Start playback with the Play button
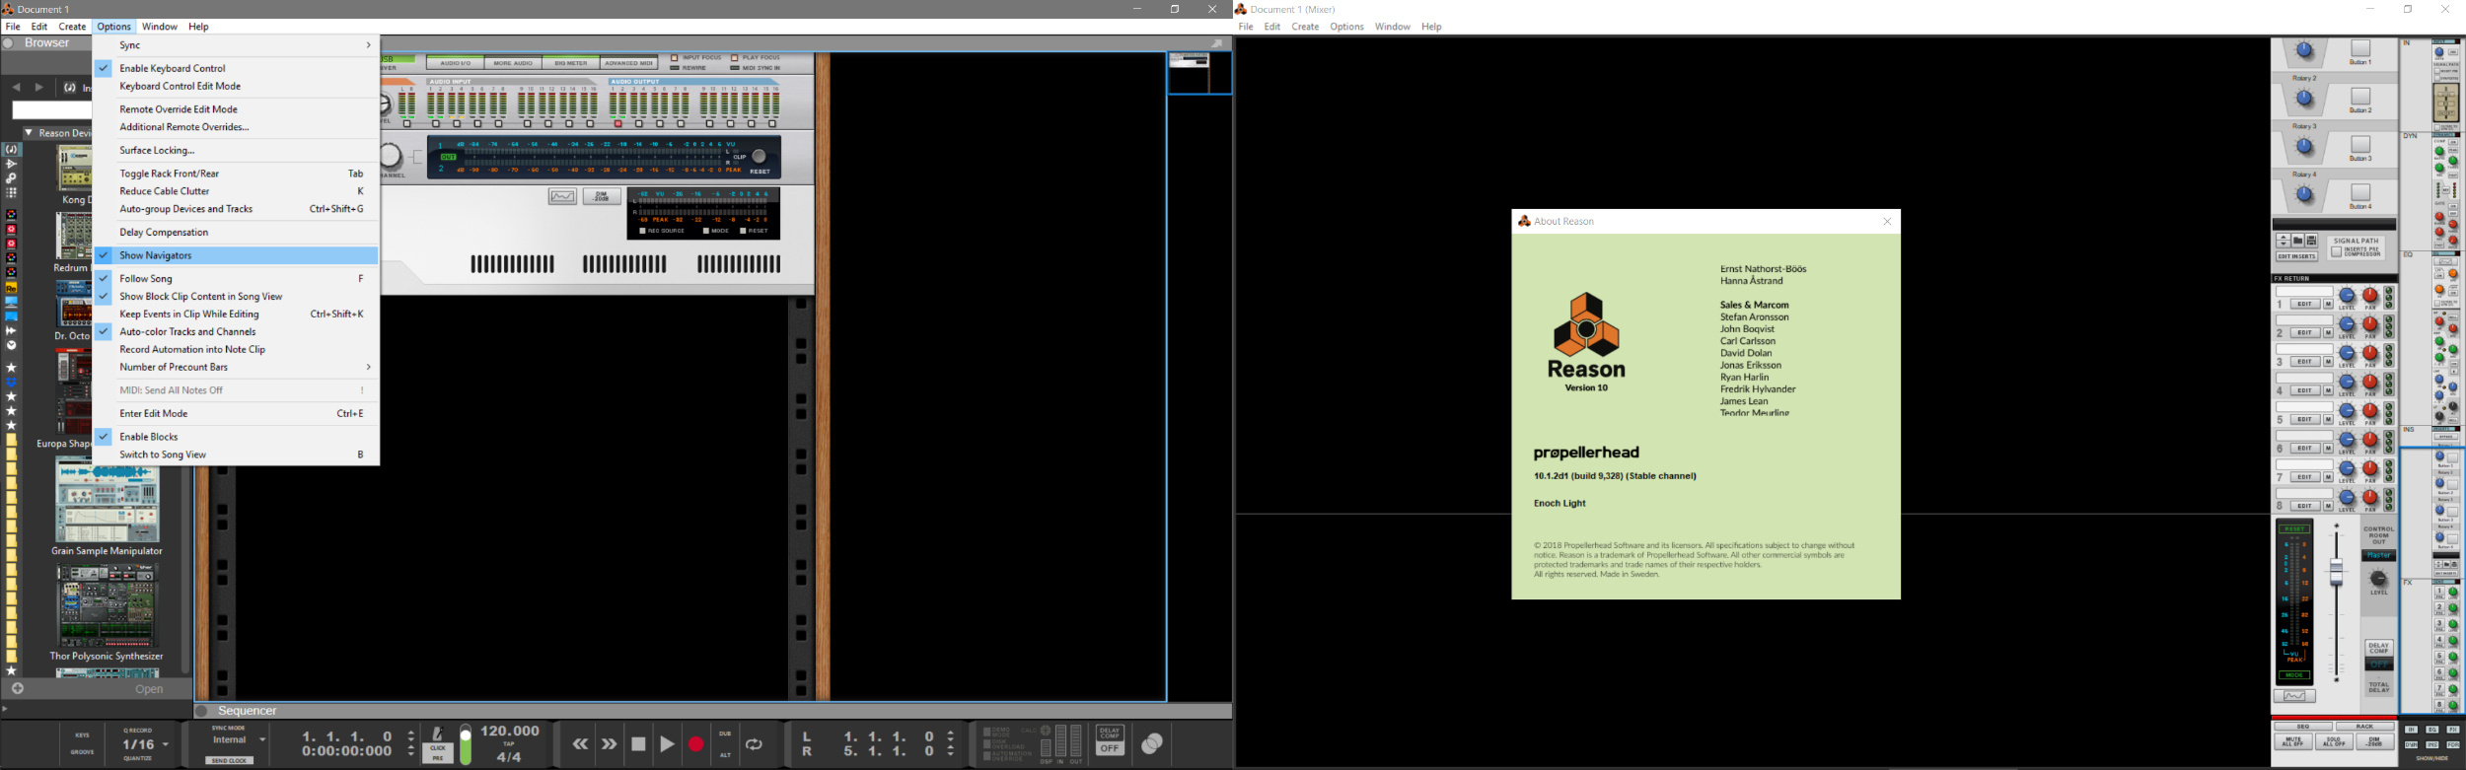This screenshot has height=770, width=2466. [667, 744]
